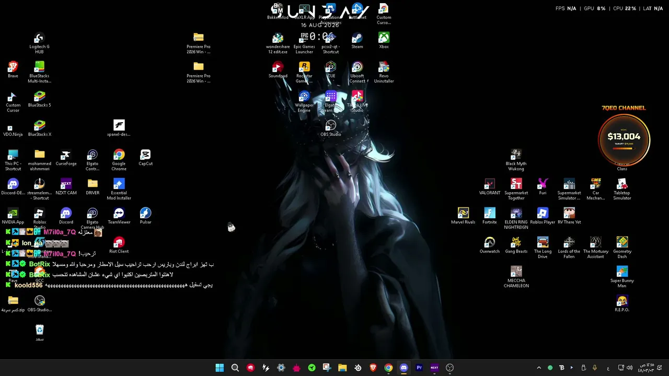Open the Rockstar Games Launcher shortcut
The height and width of the screenshot is (376, 669).
pyautogui.click(x=304, y=73)
